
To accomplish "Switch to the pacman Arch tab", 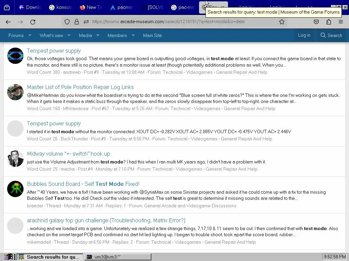I will [x=122, y=7].
